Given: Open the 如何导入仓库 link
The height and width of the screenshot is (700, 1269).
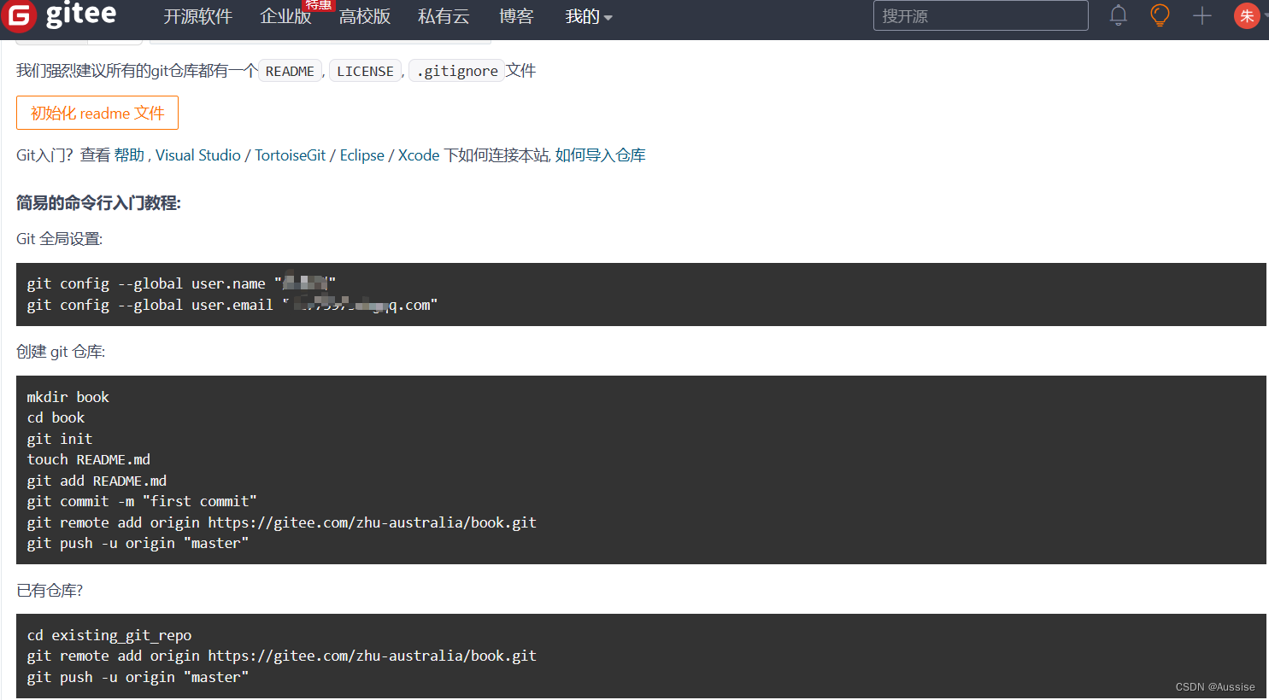Looking at the screenshot, I should (600, 155).
